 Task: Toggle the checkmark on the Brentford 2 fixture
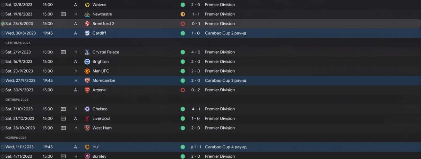(x=3, y=24)
